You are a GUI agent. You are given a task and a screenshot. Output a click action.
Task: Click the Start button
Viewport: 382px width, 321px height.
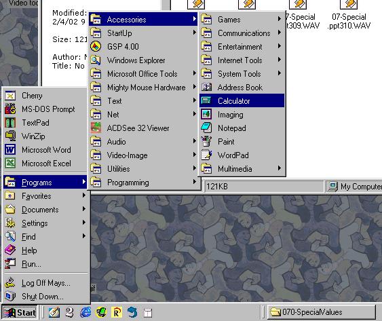20,312
